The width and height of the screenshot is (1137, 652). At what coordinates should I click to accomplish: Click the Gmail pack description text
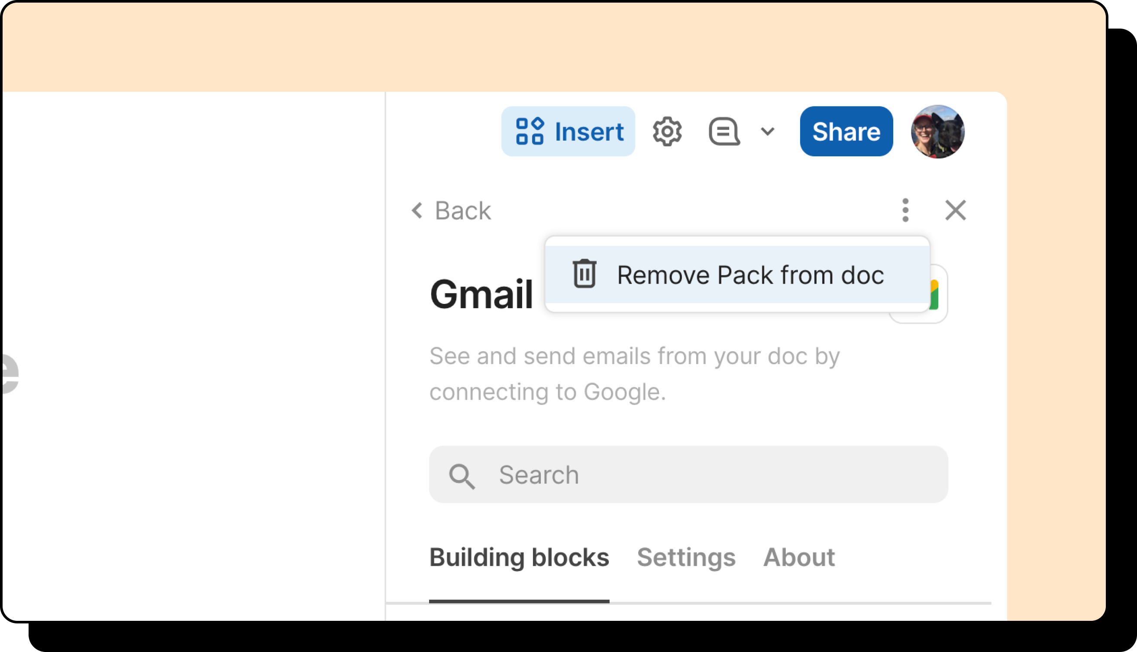coord(635,374)
